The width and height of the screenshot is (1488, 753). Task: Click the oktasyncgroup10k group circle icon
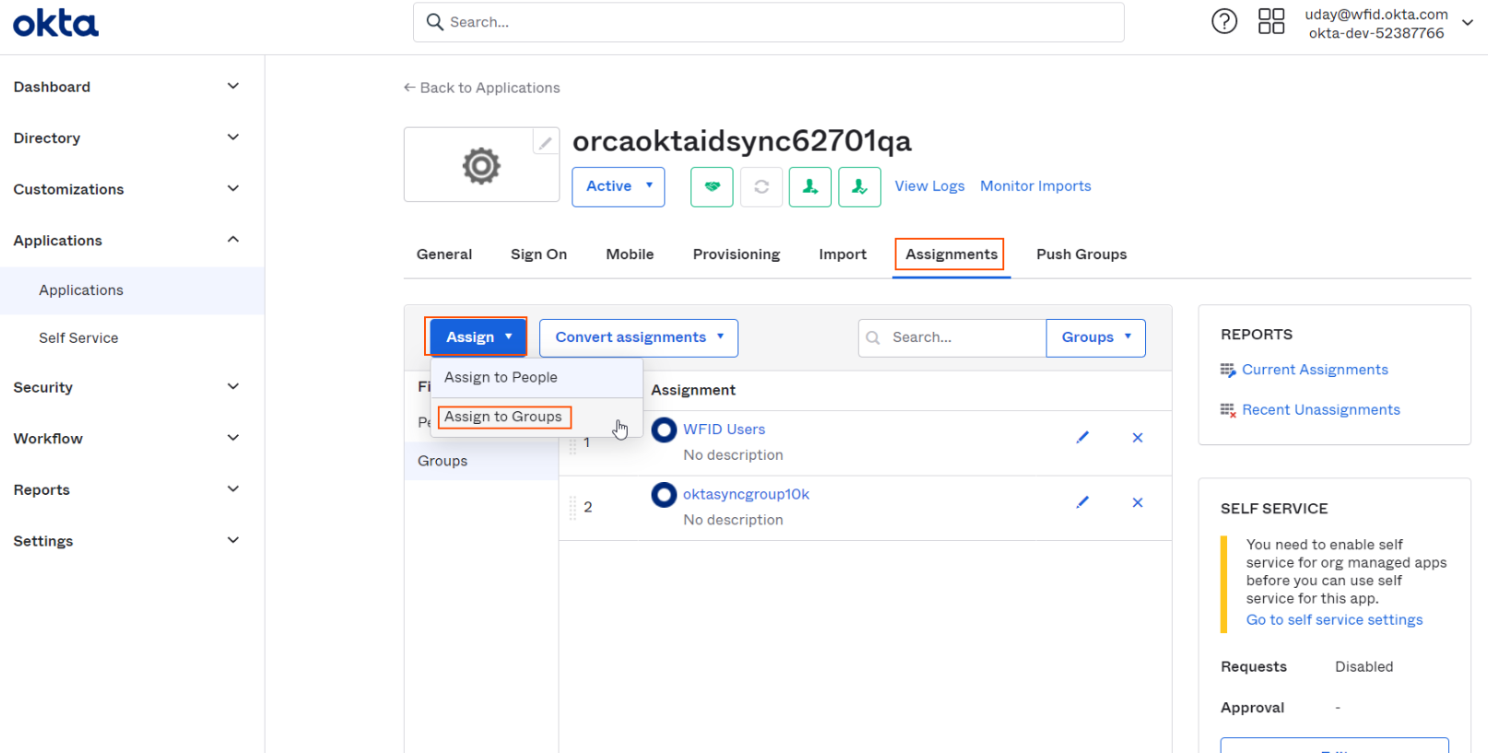[x=664, y=495]
